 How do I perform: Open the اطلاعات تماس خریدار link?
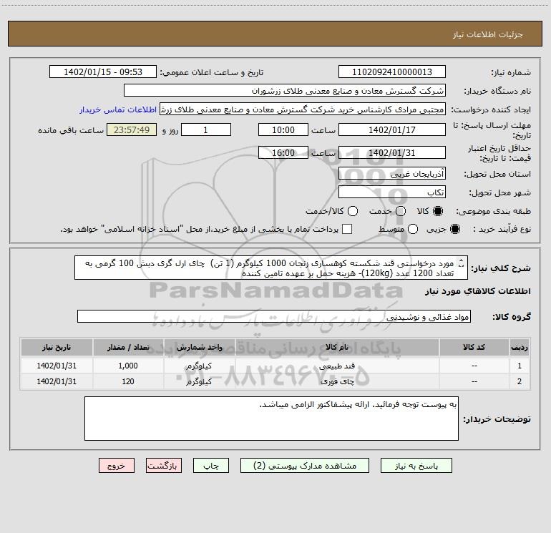[118, 109]
